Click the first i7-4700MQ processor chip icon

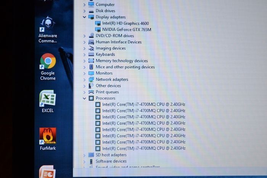pyautogui.click(x=98, y=104)
